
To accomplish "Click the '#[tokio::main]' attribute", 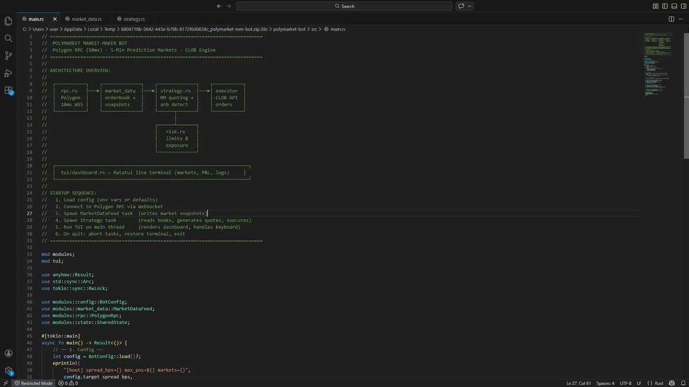I will click(x=61, y=335).
